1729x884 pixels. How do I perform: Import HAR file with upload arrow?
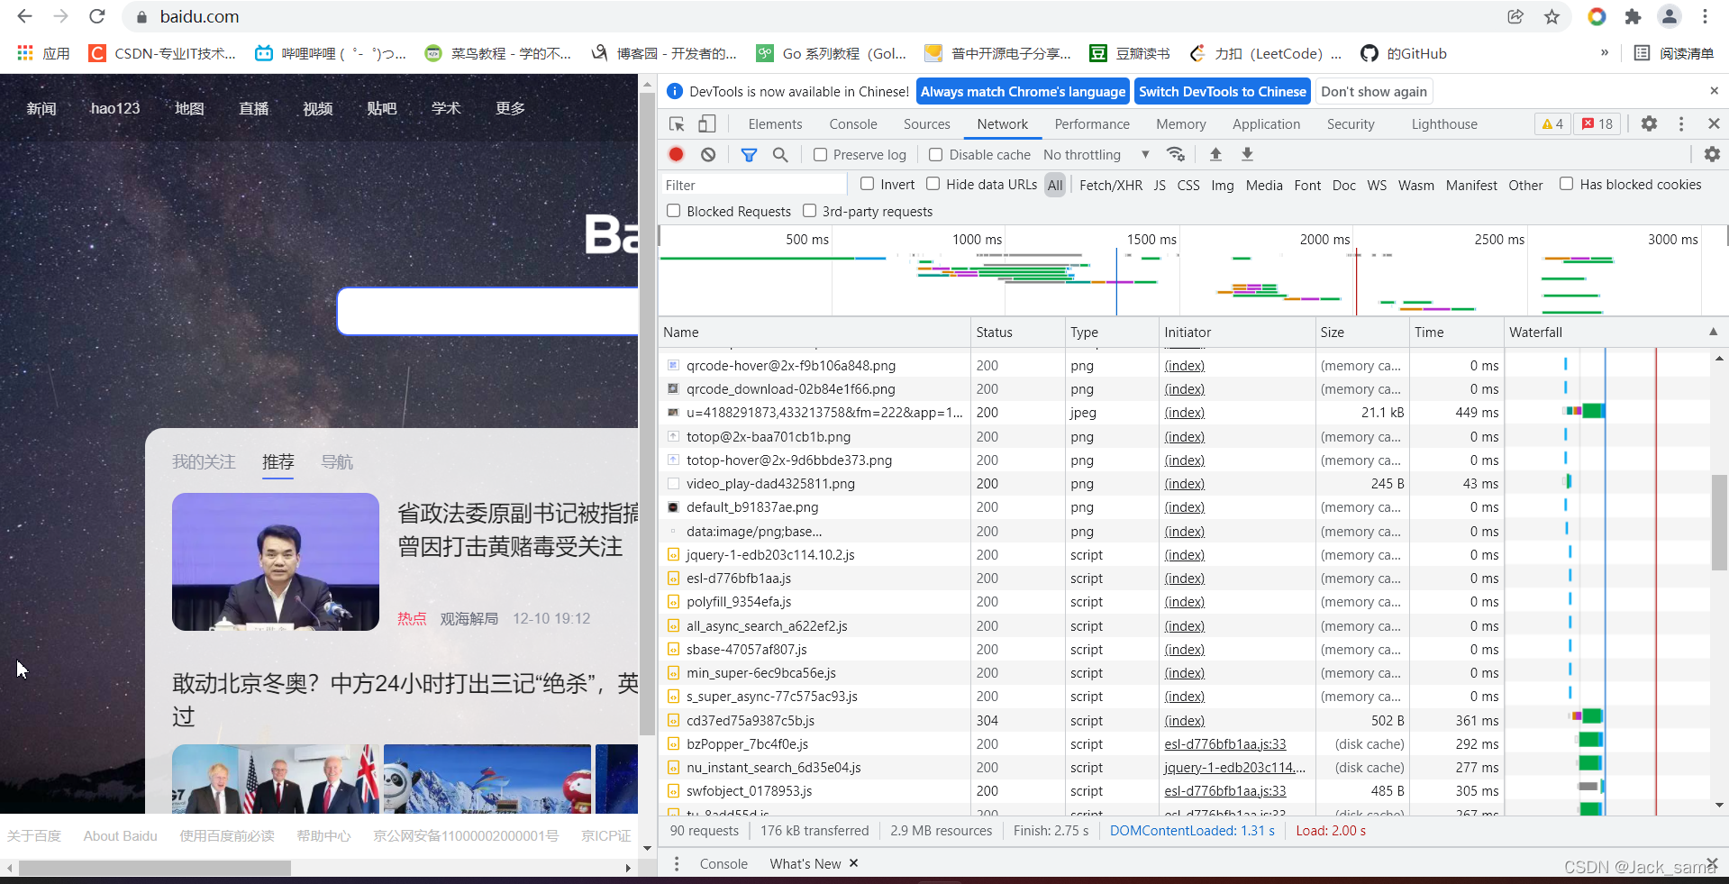point(1215,154)
